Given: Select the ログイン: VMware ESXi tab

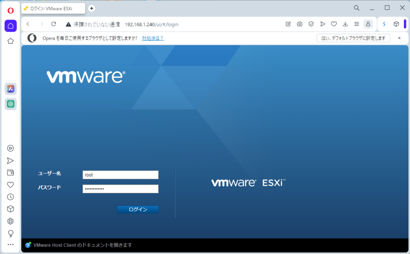Looking at the screenshot, I should (53, 9).
